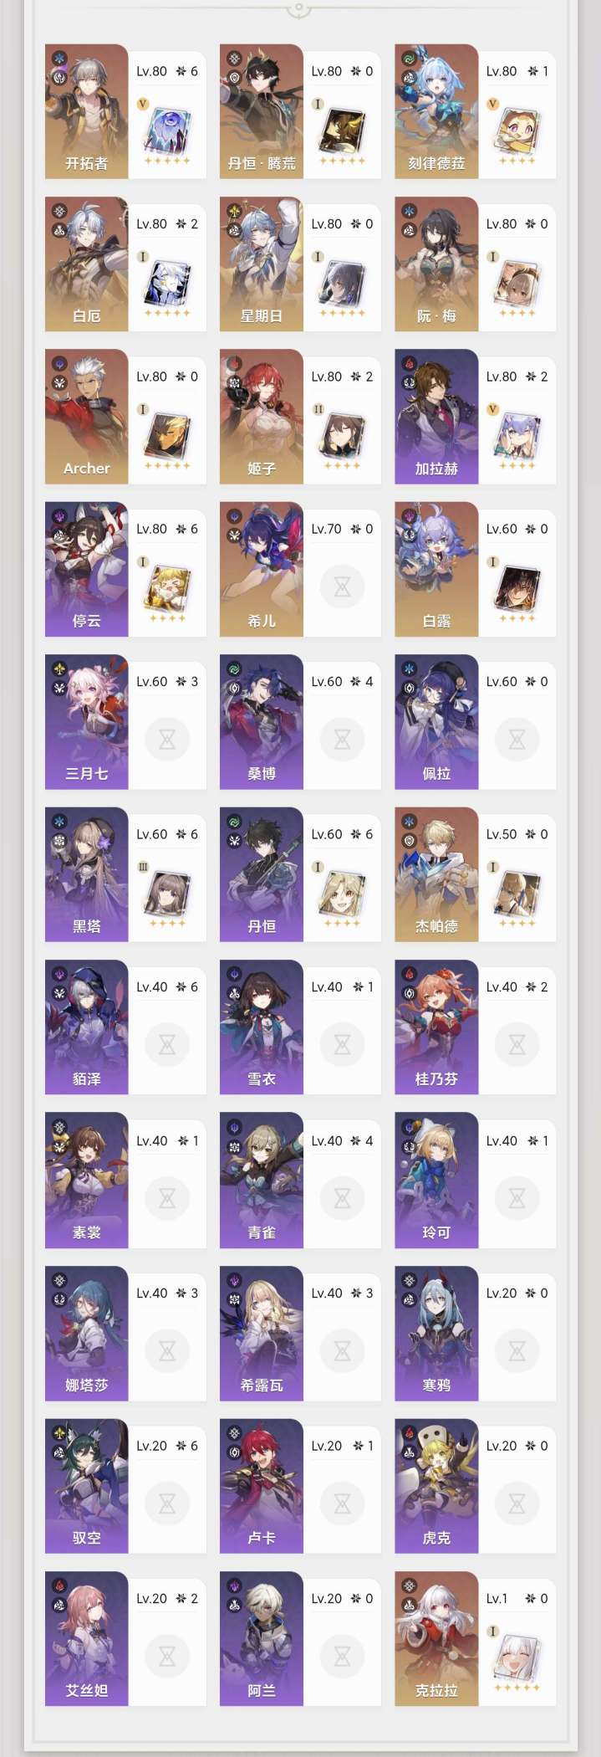Click the light cone icon beside 白露

pyautogui.click(x=517, y=588)
